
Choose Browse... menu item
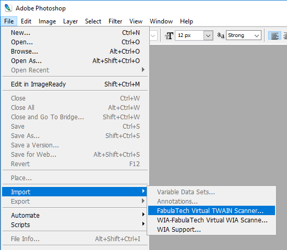pyautogui.click(x=75, y=52)
